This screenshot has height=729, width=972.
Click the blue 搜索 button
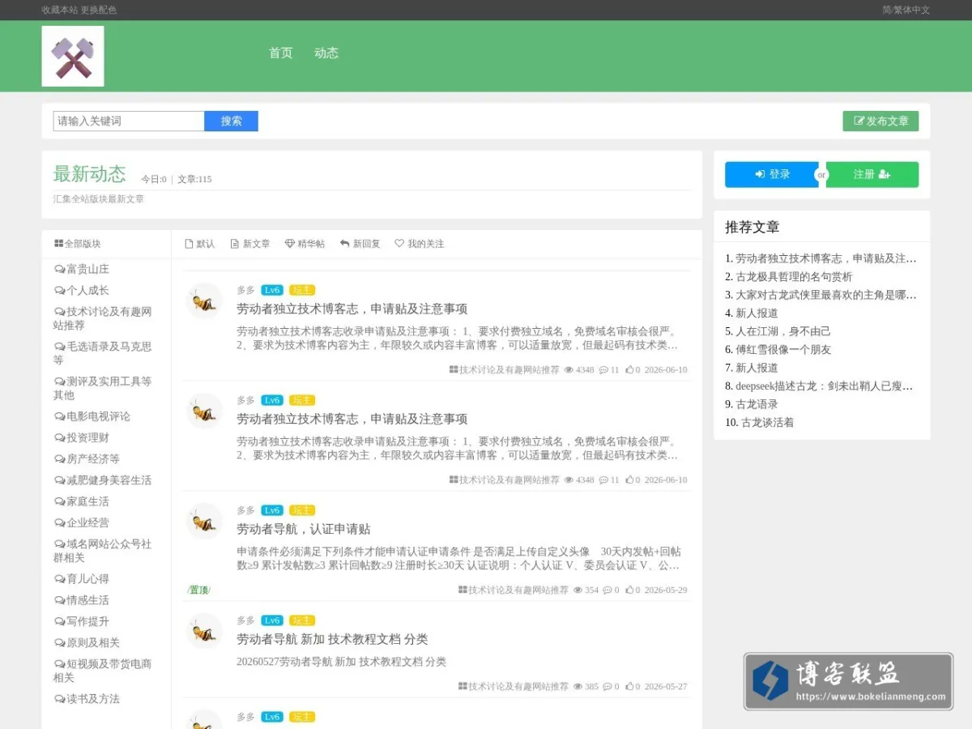click(x=232, y=121)
